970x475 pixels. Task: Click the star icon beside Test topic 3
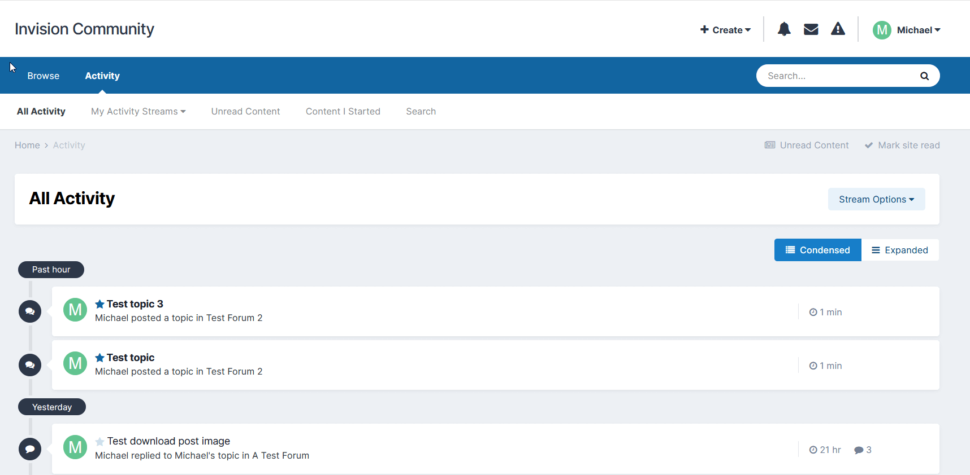[x=99, y=304]
